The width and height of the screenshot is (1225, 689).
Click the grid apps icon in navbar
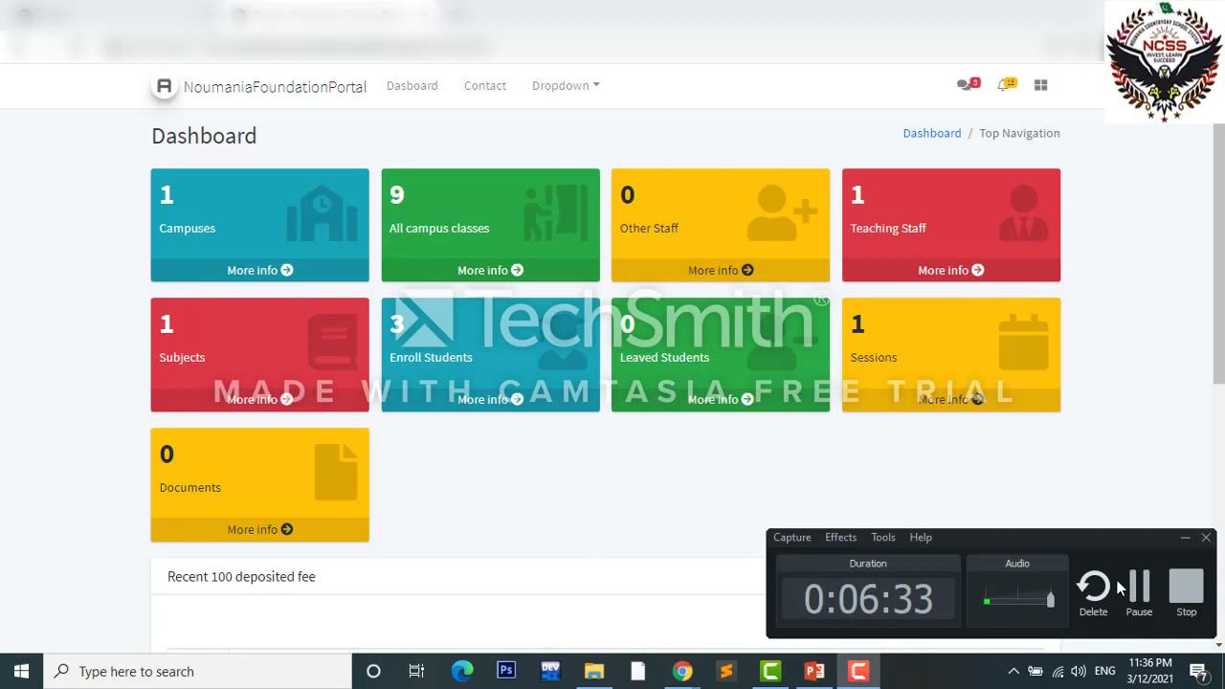click(1041, 85)
